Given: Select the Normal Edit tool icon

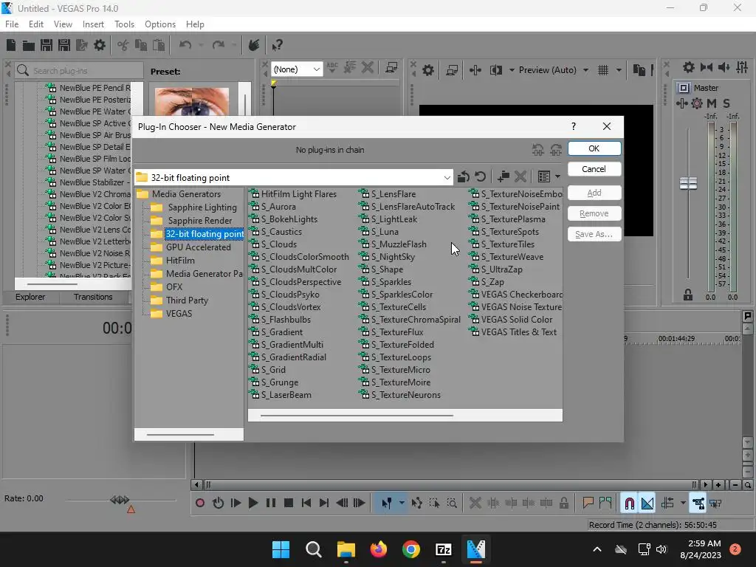Looking at the screenshot, I should [387, 504].
